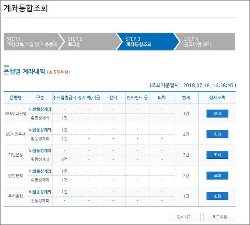The image size is (250, 225).
Task: Click the KEB하나은행 bank name cell
Action: [16, 113]
